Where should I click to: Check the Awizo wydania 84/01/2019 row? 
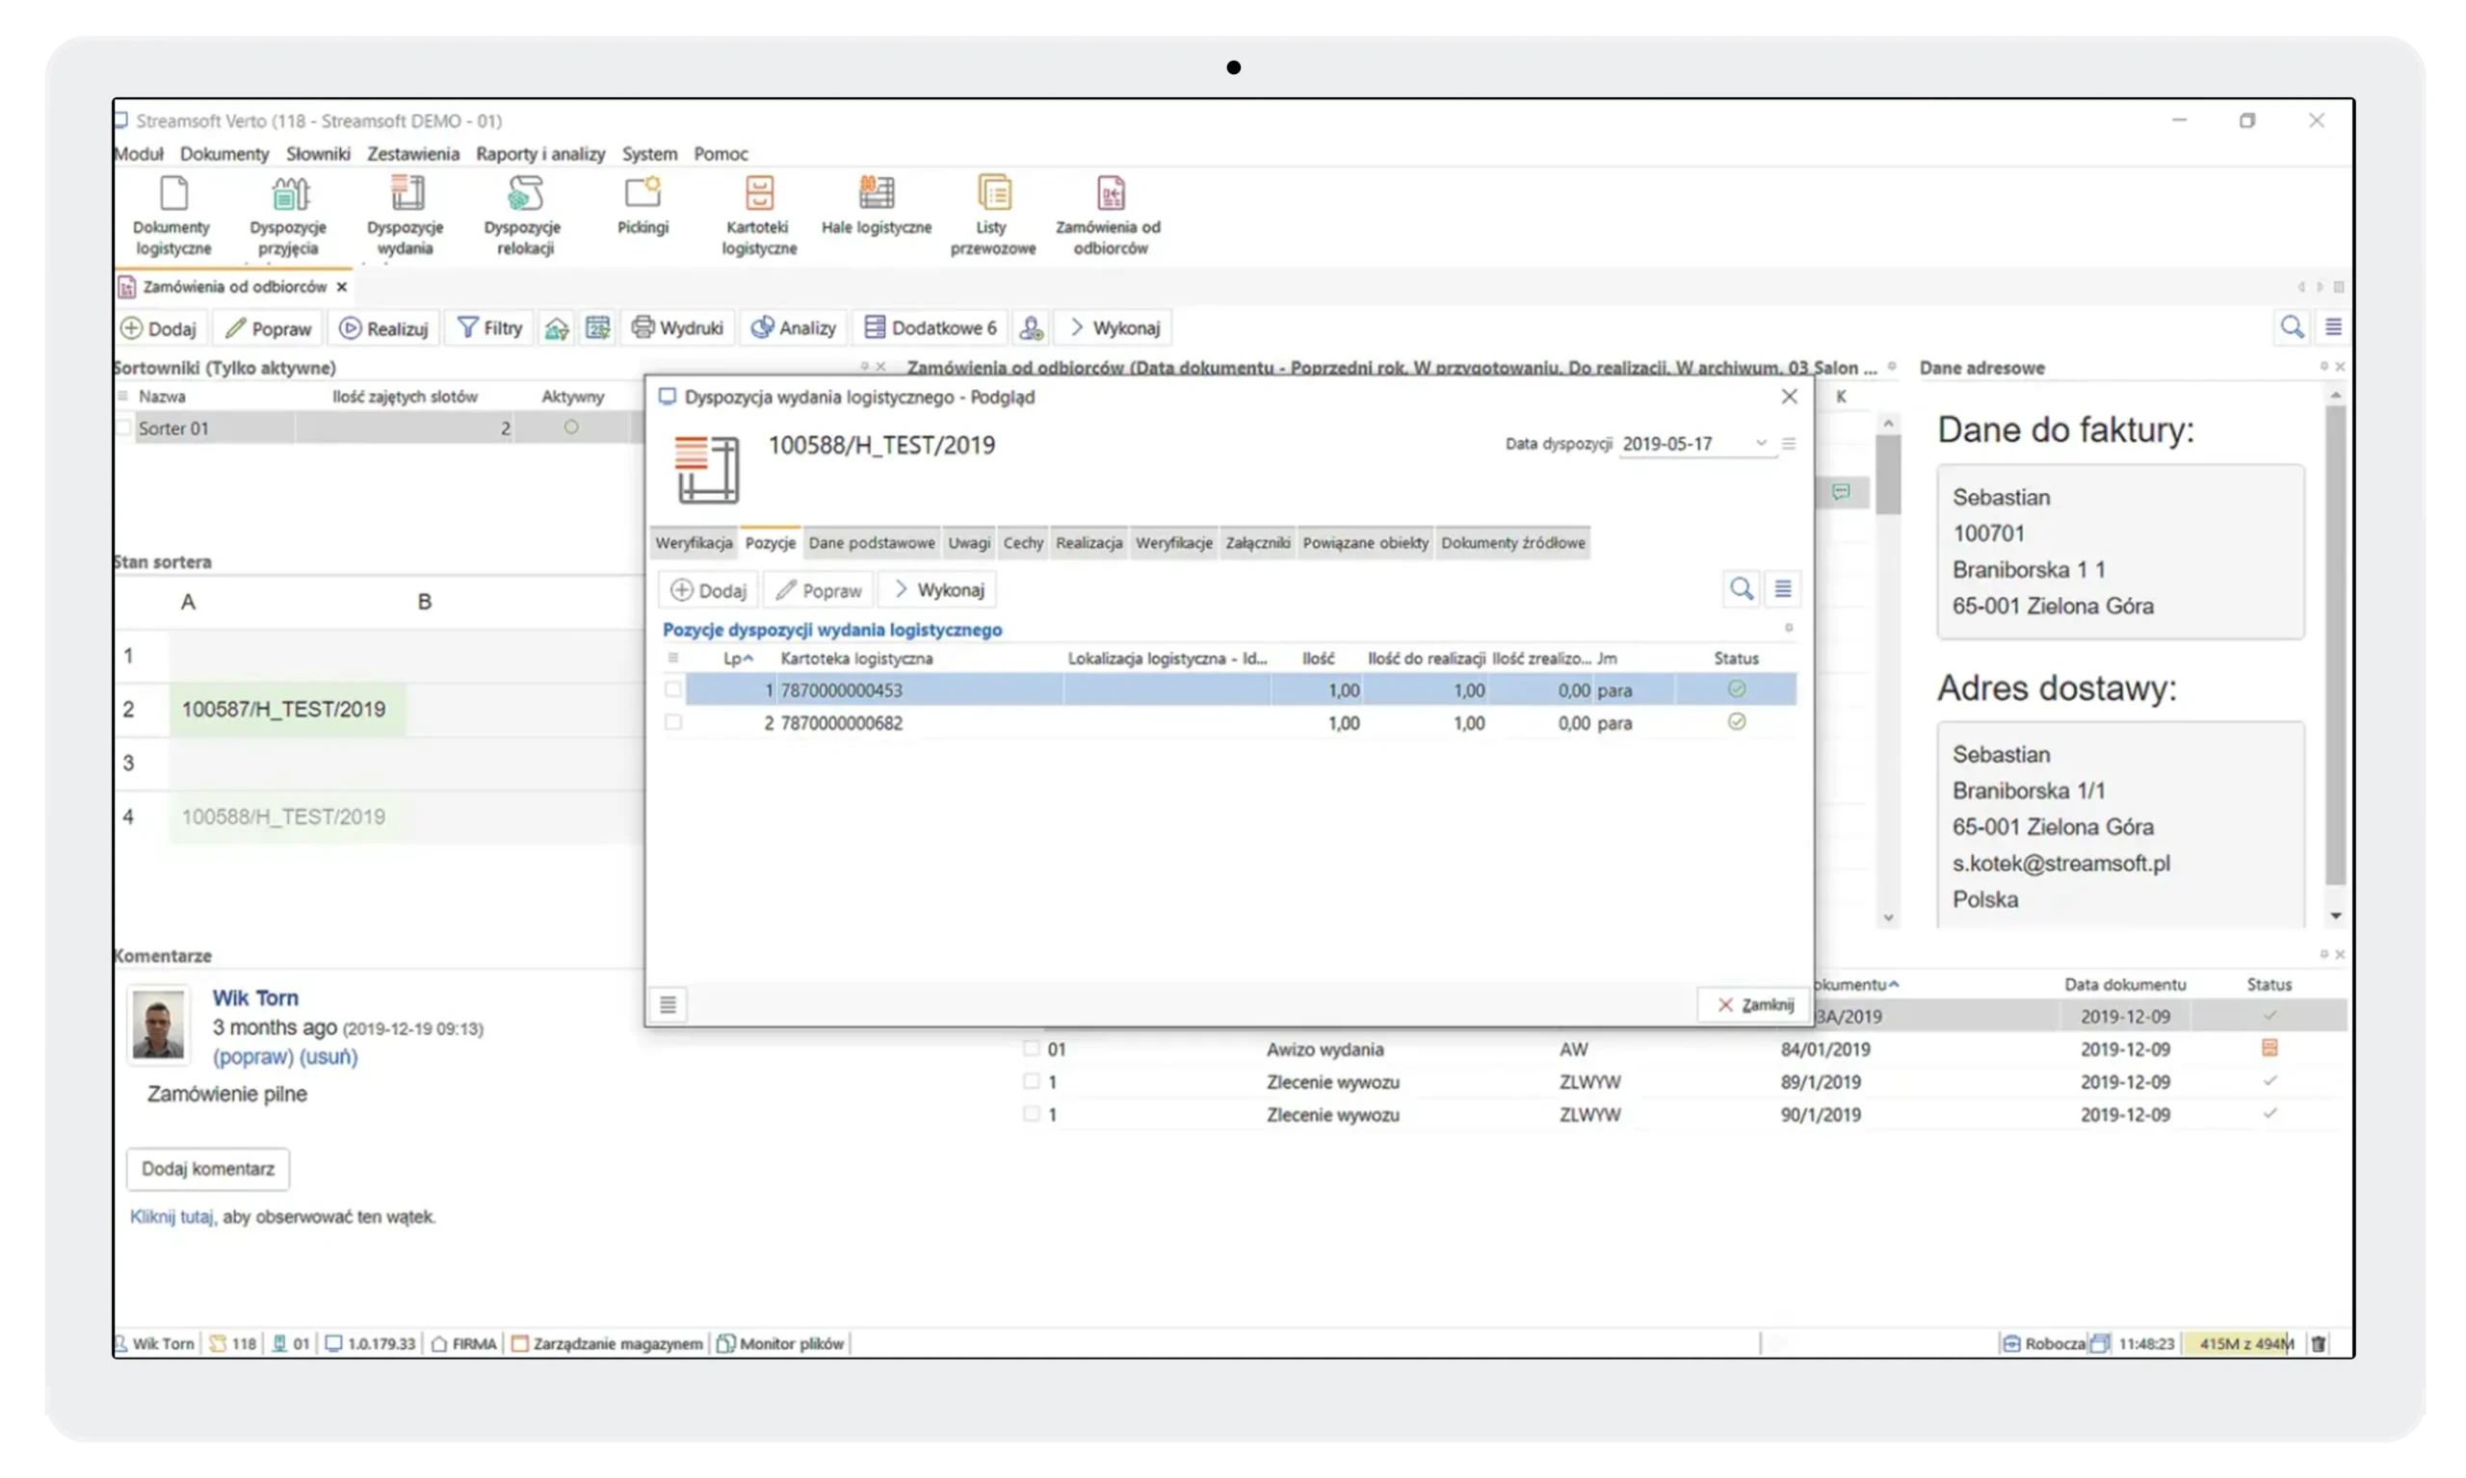point(1031,1049)
